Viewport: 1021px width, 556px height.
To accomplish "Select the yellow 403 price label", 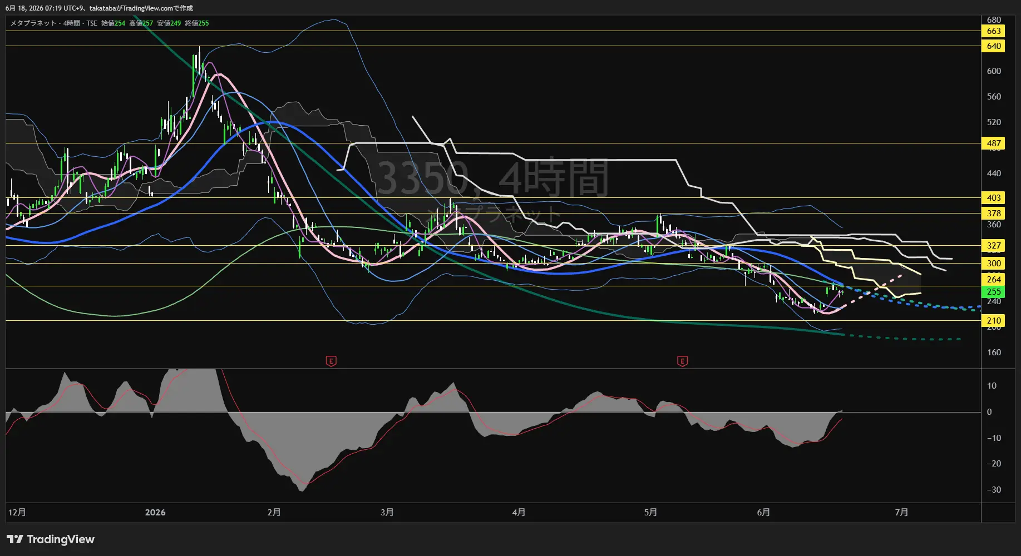I will click(x=994, y=198).
